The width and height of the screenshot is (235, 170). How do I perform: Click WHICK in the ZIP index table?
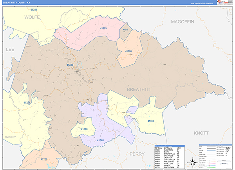(167, 166)
